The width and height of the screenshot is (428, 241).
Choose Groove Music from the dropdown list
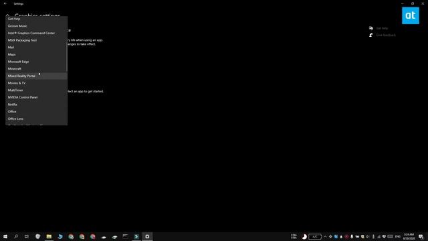36,26
